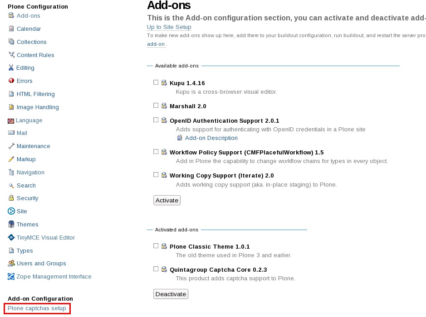Click the Users and Groups icon
Viewport: 426px width, 317px height.
coord(11,263)
